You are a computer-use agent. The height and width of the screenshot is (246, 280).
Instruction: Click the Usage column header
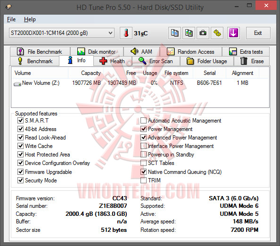(150, 73)
